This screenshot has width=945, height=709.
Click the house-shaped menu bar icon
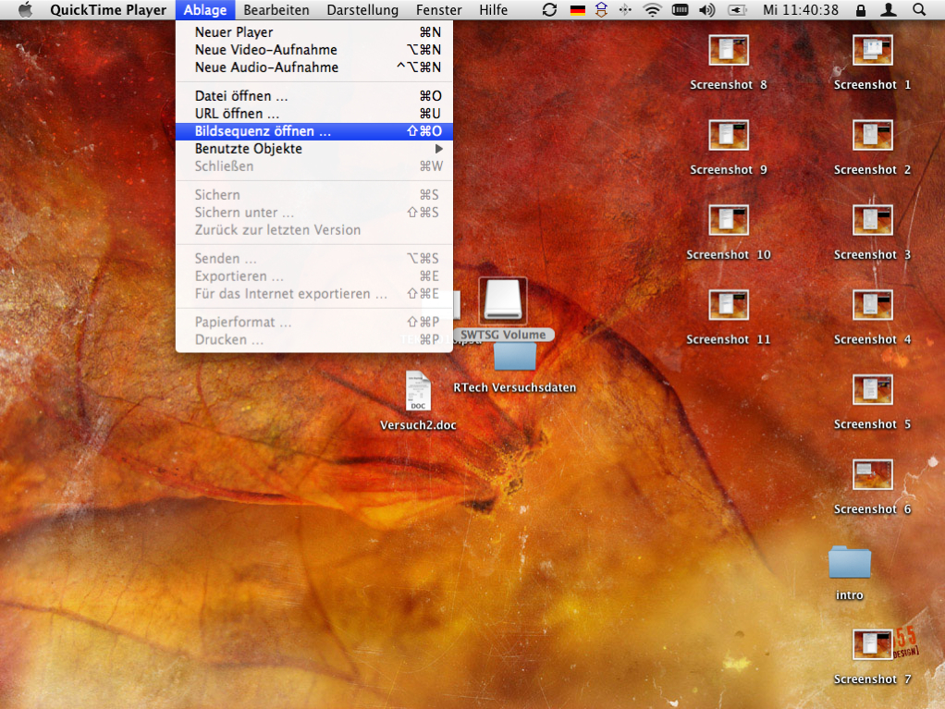(x=601, y=9)
